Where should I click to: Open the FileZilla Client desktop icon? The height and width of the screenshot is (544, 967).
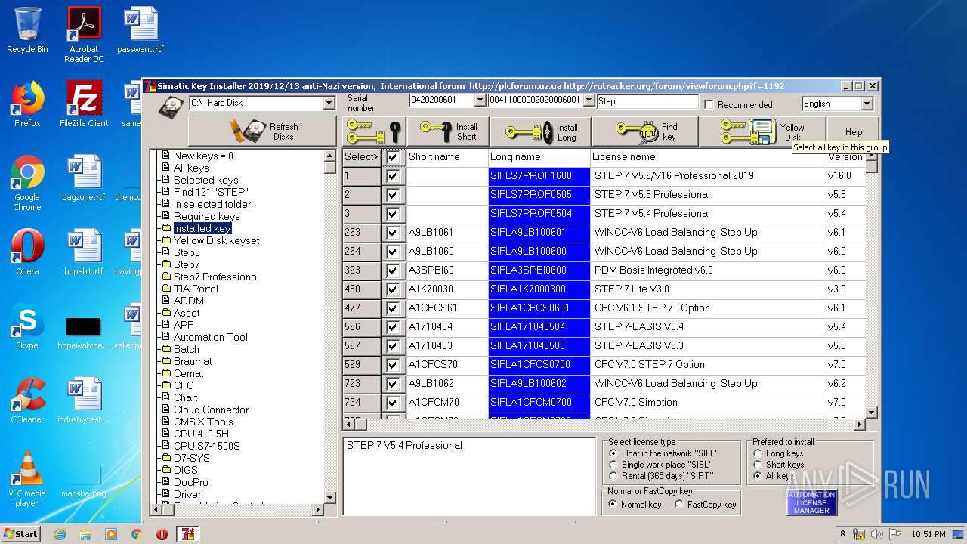(x=84, y=104)
